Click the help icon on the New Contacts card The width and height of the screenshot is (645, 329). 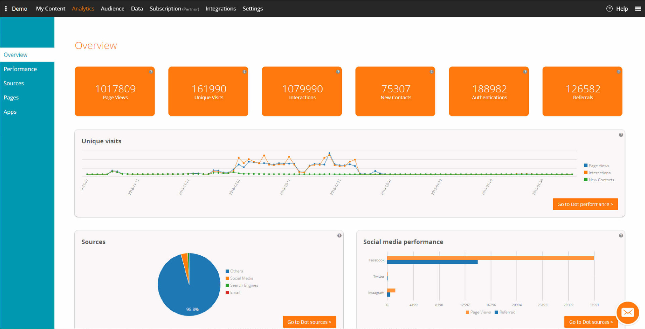[x=431, y=71]
